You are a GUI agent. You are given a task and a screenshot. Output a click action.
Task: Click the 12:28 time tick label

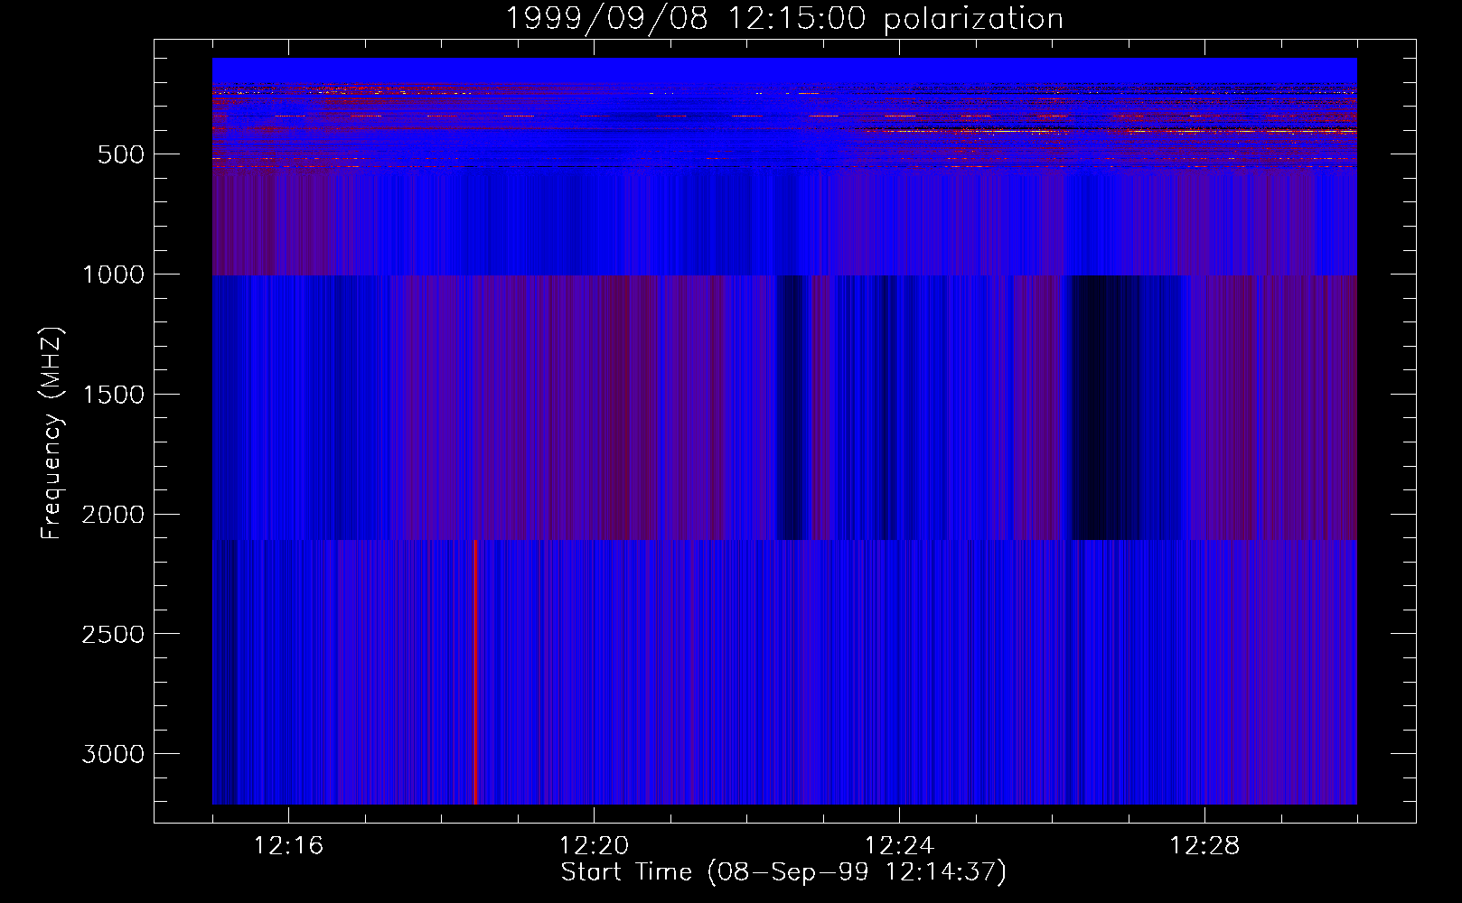coord(1204,846)
